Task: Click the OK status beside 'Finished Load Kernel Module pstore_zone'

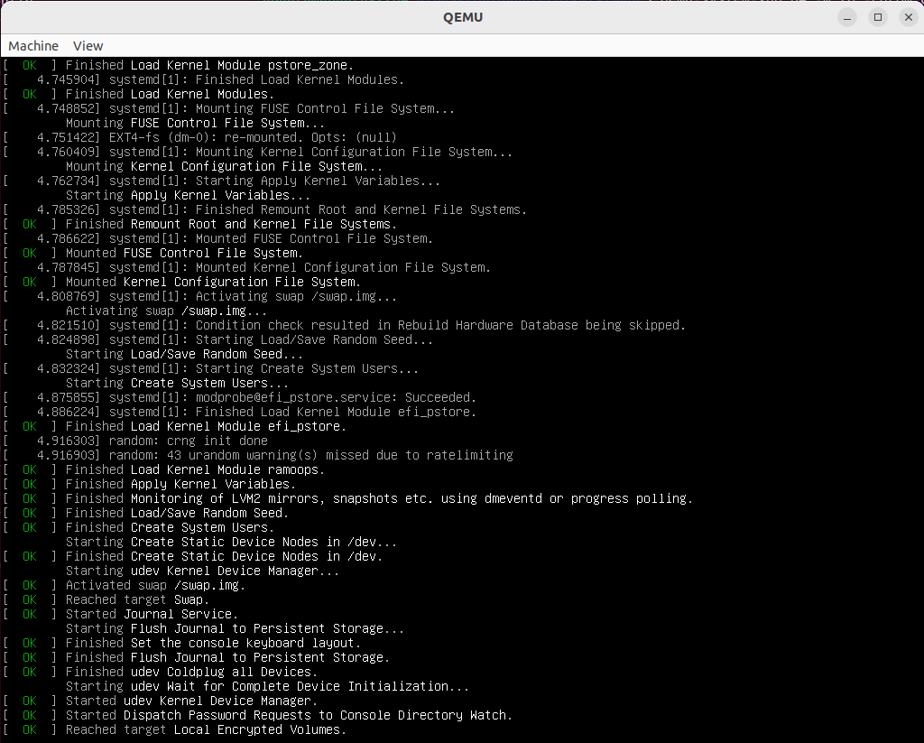Action: tap(30, 65)
